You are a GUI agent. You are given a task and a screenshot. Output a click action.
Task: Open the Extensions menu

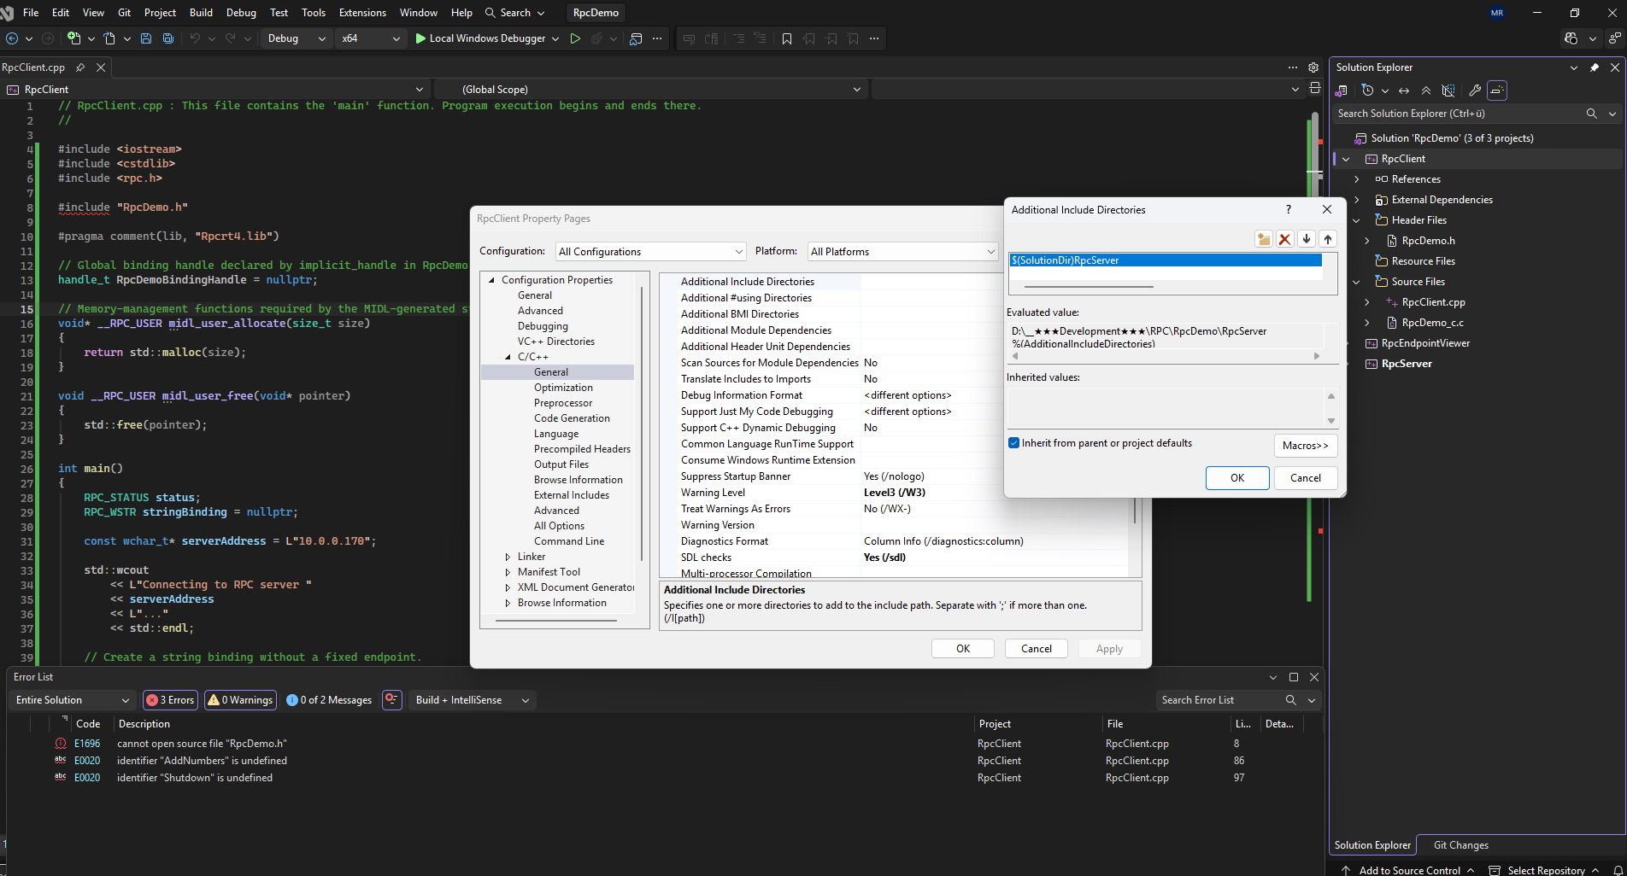pos(362,13)
